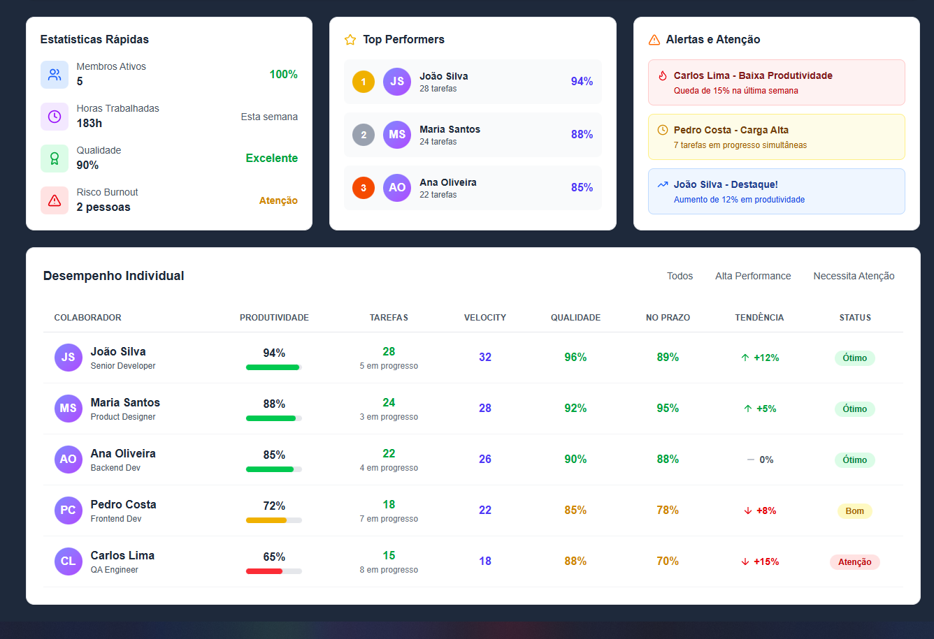
Task: Click the Bom status badge for Pedro Costa
Action: [854, 511]
